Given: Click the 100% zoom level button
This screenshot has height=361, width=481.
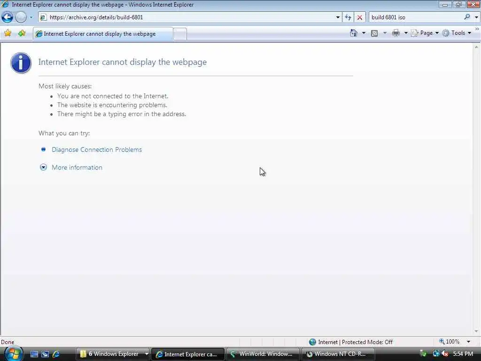Looking at the screenshot, I should coord(450,342).
